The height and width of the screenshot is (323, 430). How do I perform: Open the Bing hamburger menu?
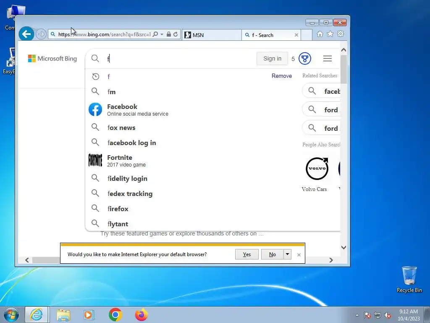point(328,58)
